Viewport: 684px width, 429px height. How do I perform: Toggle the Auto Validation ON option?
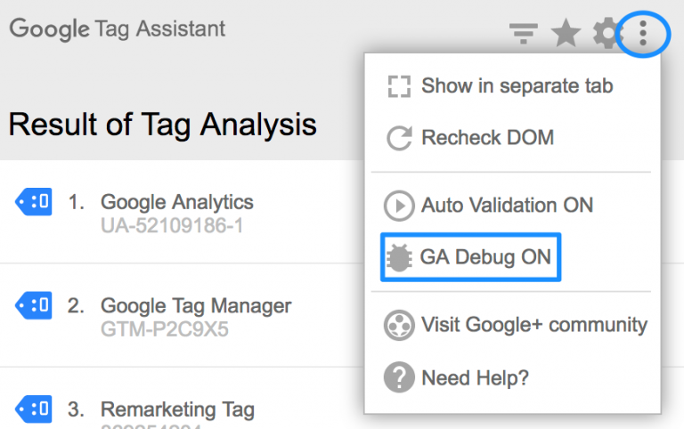coord(506,206)
